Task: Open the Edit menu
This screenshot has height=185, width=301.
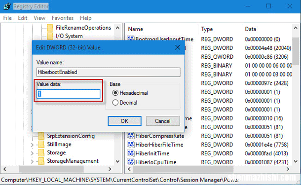Action: click(x=23, y=18)
